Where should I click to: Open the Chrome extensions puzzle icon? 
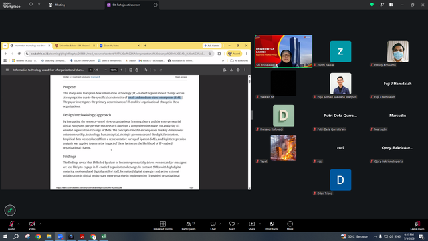pyautogui.click(x=219, y=54)
